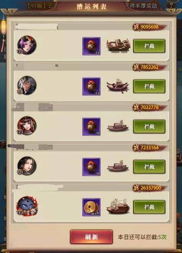
Task: Click the grey-haired level 118 avatar
Action: [27, 85]
